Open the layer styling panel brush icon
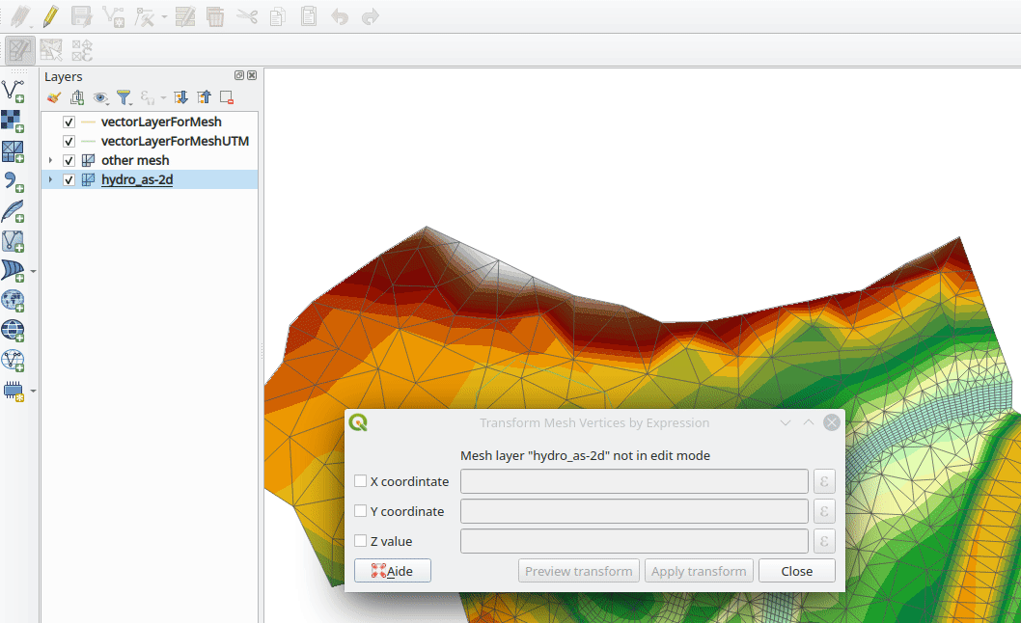The image size is (1021, 623). pos(54,97)
